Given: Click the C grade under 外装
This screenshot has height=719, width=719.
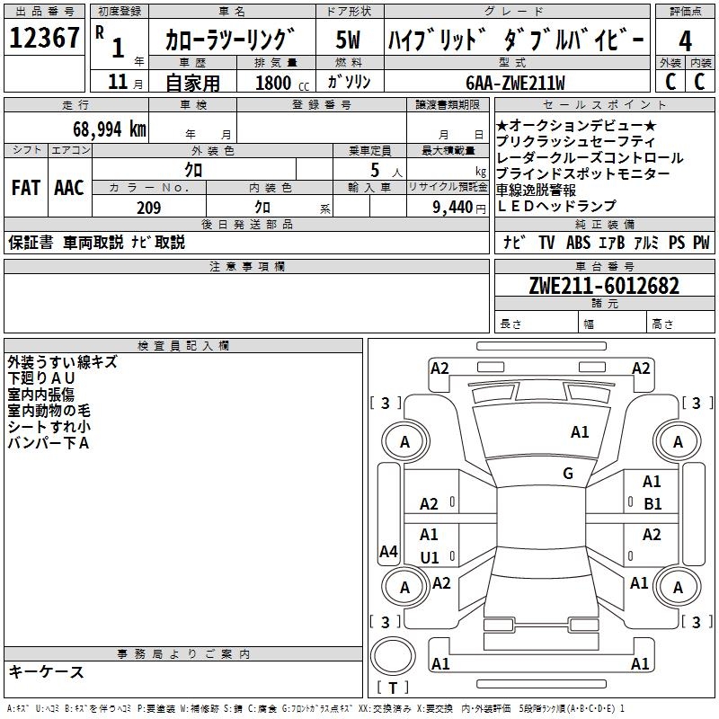Looking at the screenshot, I should pyautogui.click(x=670, y=82).
